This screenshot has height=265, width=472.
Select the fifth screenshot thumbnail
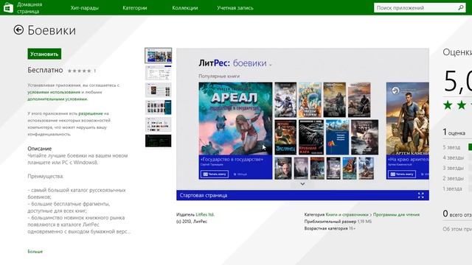tap(159, 124)
